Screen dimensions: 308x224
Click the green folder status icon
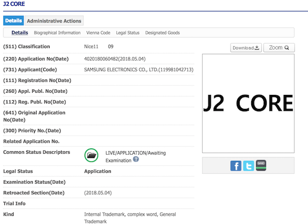[91, 156]
